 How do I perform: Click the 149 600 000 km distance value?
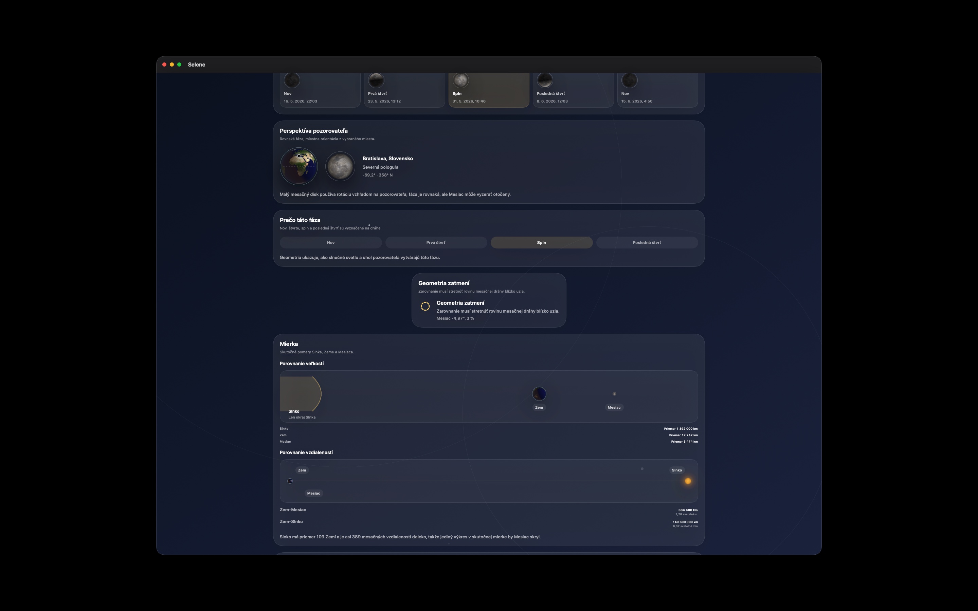pos(685,522)
